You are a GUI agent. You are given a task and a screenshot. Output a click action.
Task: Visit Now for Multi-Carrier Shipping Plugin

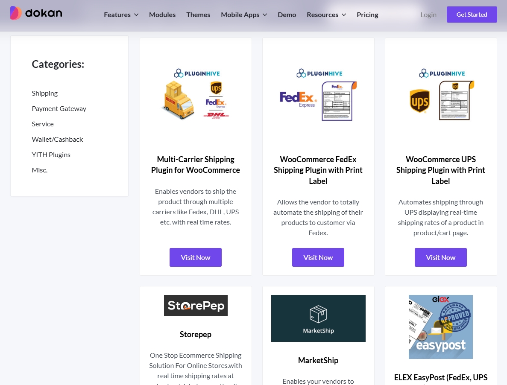click(x=196, y=257)
